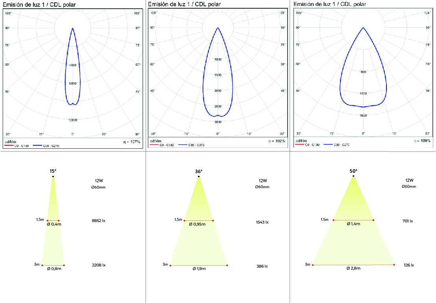Image resolution: width=436 pixels, height=303 pixels.
Task: Click the 36° beam angle label
Action: coord(199,171)
